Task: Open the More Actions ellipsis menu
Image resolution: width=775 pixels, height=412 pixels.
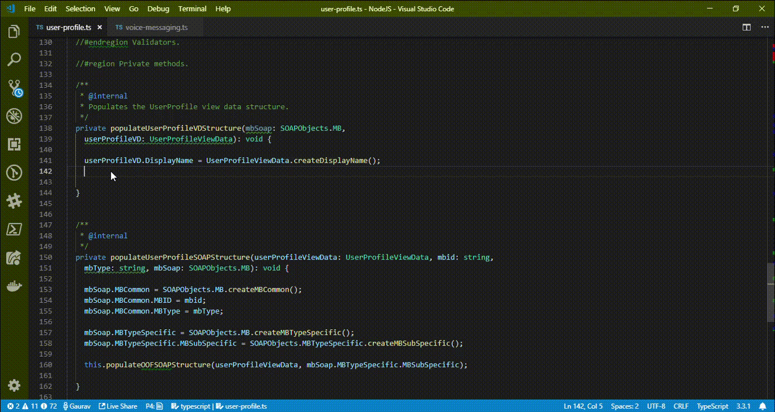Action: coord(764,26)
